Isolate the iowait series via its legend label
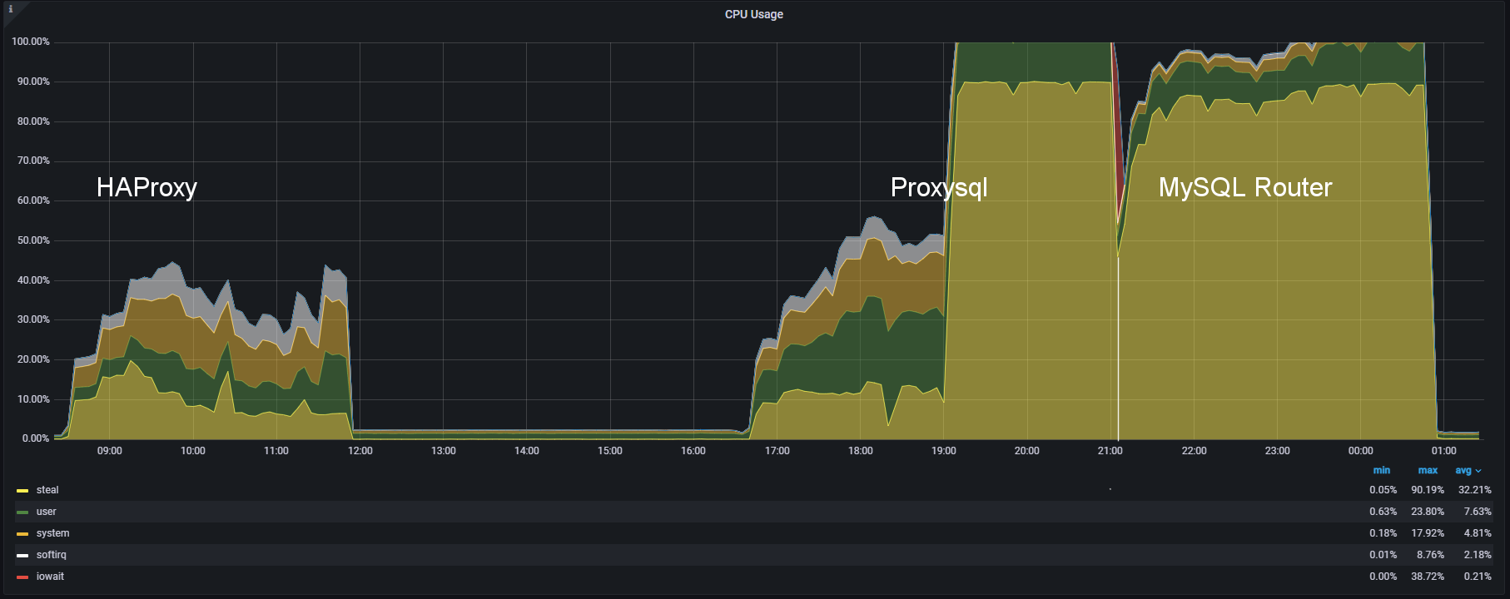This screenshot has height=599, width=1510. coord(50,577)
